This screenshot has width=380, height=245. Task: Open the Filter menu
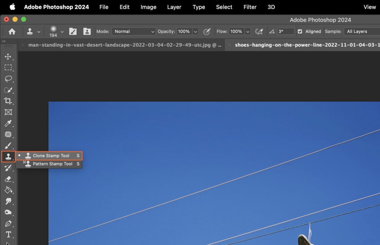tap(250, 7)
